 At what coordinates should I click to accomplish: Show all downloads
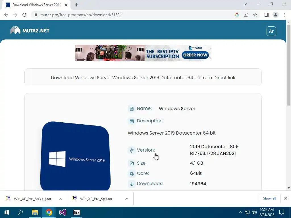(x=269, y=198)
